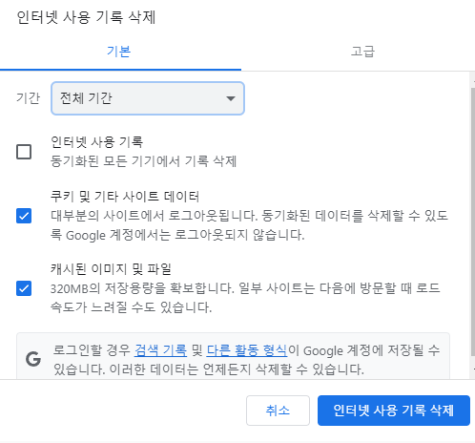Uncheck 쿠키 및 기타 사이트 데이터
Image resolution: width=475 pixels, height=443 pixels.
point(24,216)
